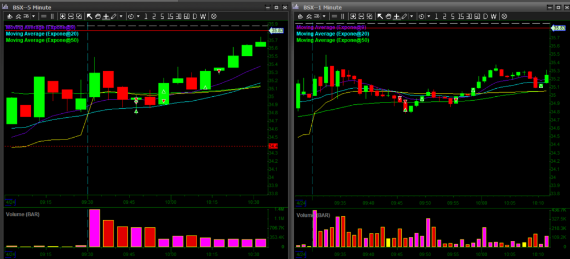The height and width of the screenshot is (259, 570).
Task: Click Moving Average (Expone@20) label in 5 Minute chart
Action: click(x=43, y=34)
